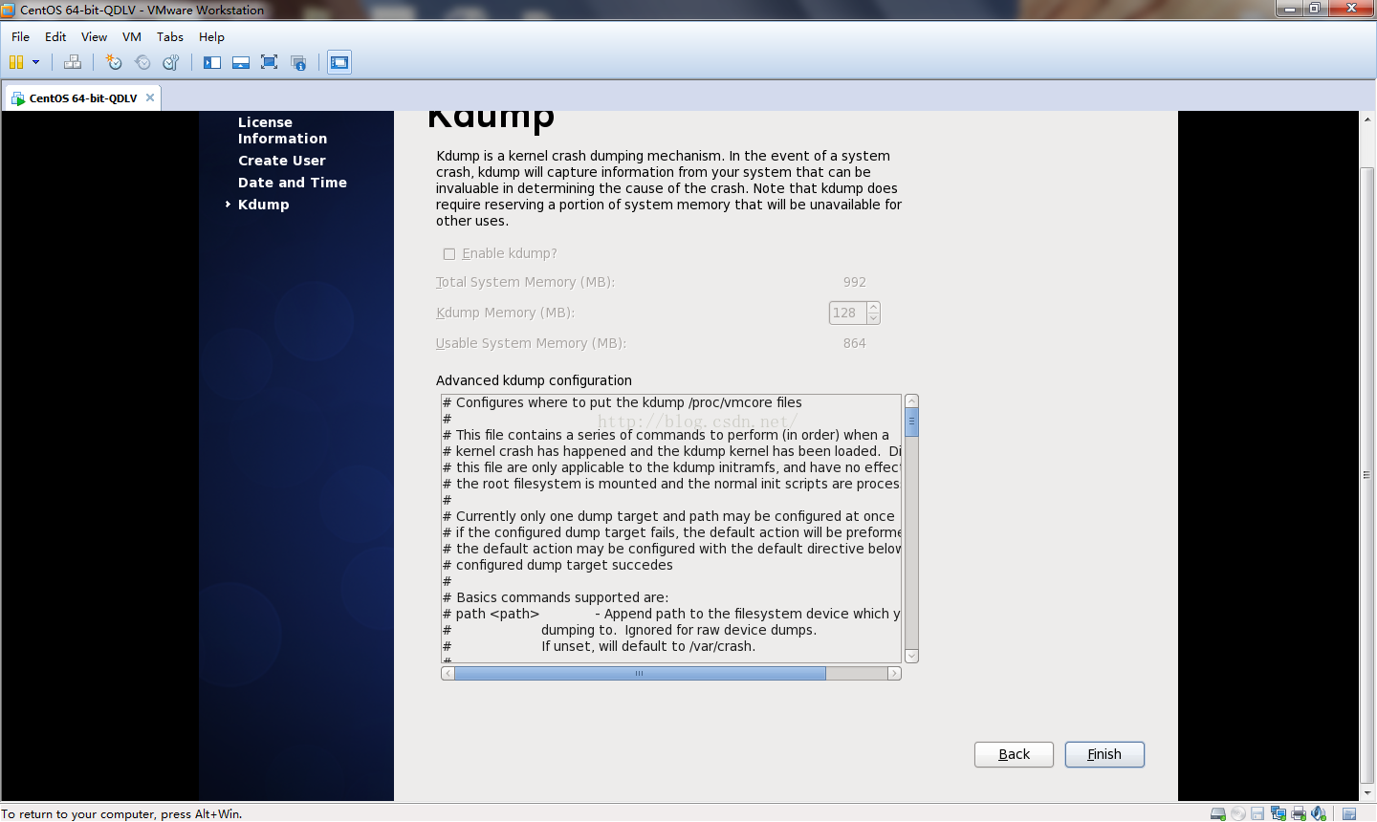1377x822 pixels.
Task: Click 'Advanced kdump configuration' label
Action: point(534,380)
